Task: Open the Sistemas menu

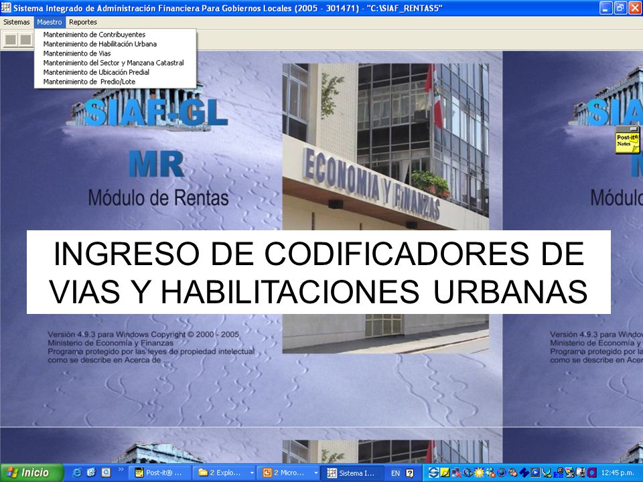Action: pyautogui.click(x=16, y=22)
